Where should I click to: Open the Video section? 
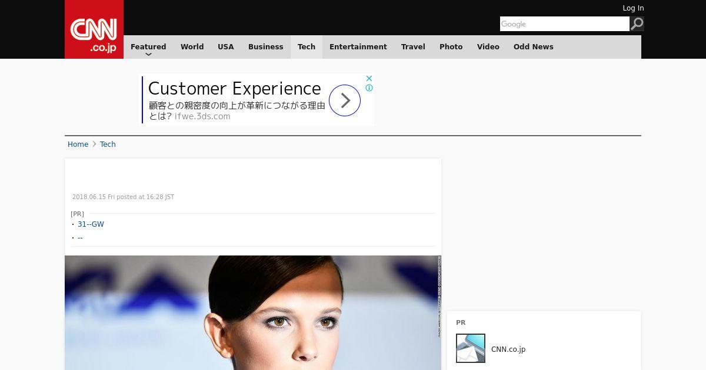click(488, 47)
